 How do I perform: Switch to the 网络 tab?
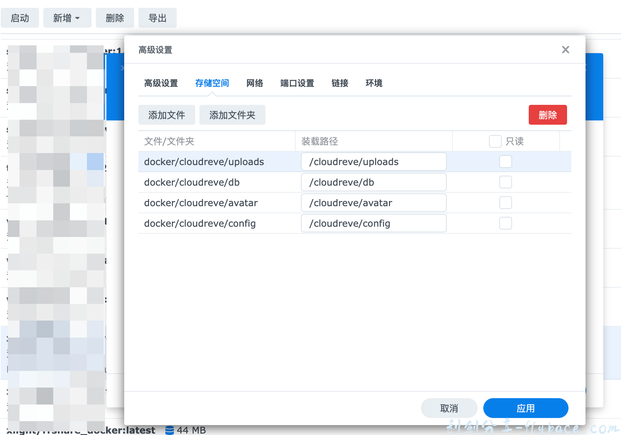pos(254,83)
